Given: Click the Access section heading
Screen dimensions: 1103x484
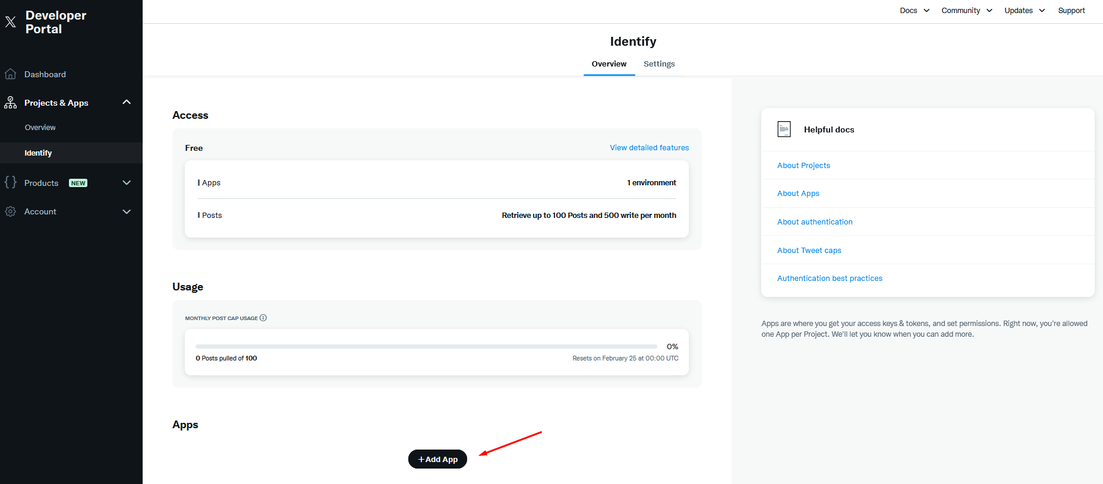Looking at the screenshot, I should pos(190,115).
